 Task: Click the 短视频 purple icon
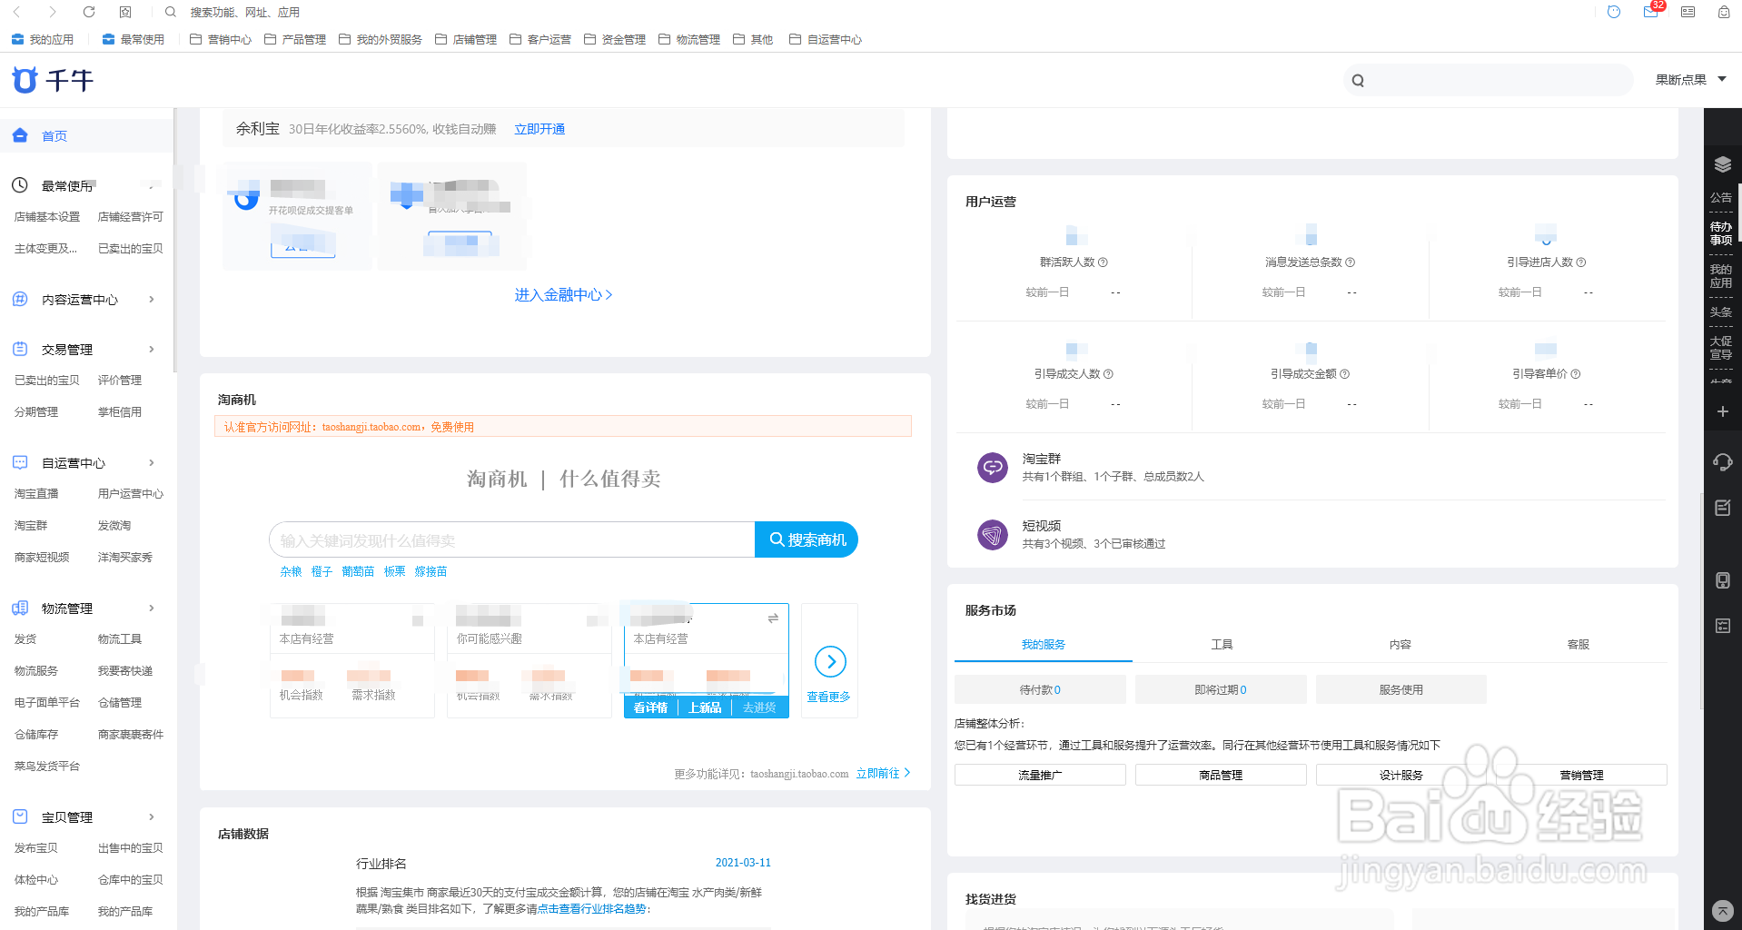coord(992,535)
